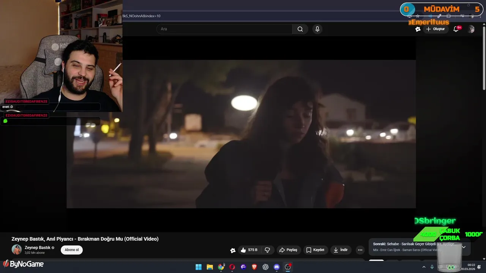Image resolution: width=486 pixels, height=273 pixels.
Task: Open Brave browser from the taskbar
Action: [x=254, y=267]
